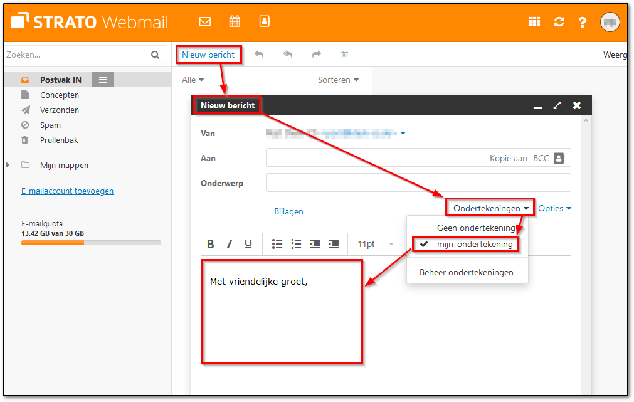Choose Beheer ondertekeningen menu entry
The width and height of the screenshot is (634, 402).
[467, 272]
